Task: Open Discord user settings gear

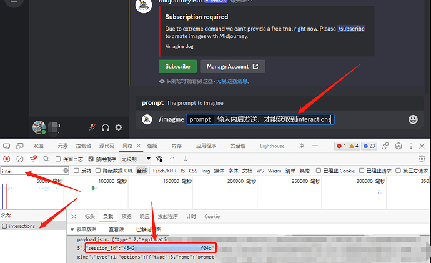Action: click(x=119, y=127)
